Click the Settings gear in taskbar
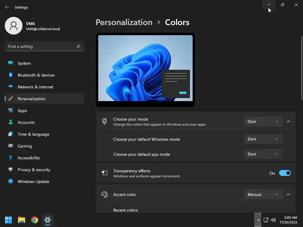The width and height of the screenshot is (303, 227). [48, 220]
